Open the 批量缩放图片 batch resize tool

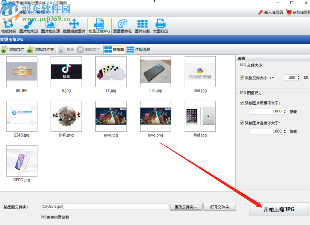click(x=74, y=26)
